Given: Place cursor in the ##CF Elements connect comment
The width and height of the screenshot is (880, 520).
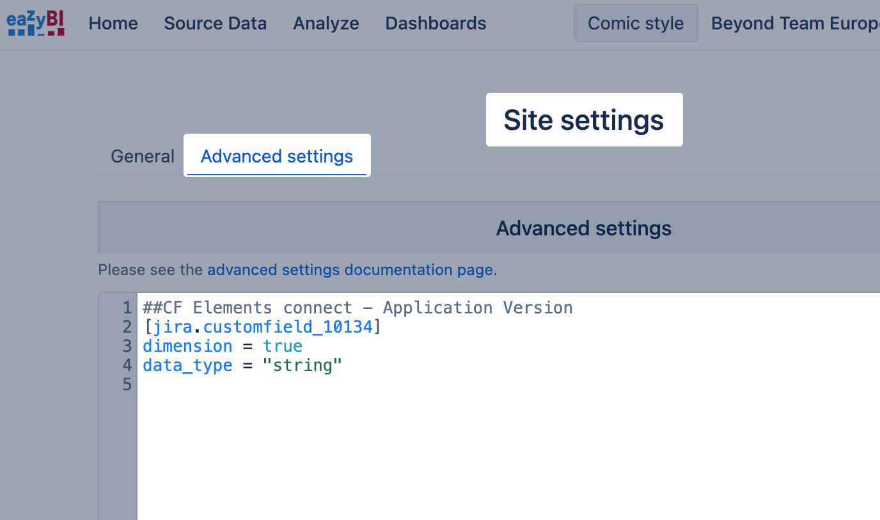Looking at the screenshot, I should pos(358,308).
